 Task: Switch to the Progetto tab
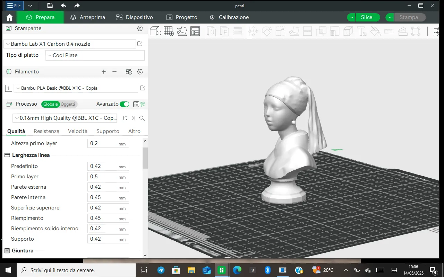(182, 17)
